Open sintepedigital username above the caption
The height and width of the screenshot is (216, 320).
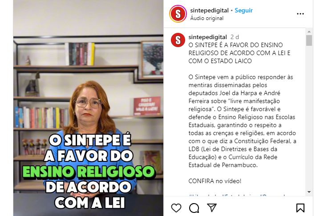tap(207, 37)
